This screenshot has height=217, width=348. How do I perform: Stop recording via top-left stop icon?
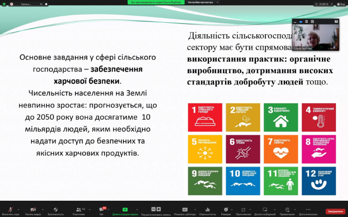click(46, 4)
